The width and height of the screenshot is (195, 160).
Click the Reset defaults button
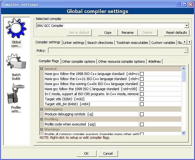point(176,33)
